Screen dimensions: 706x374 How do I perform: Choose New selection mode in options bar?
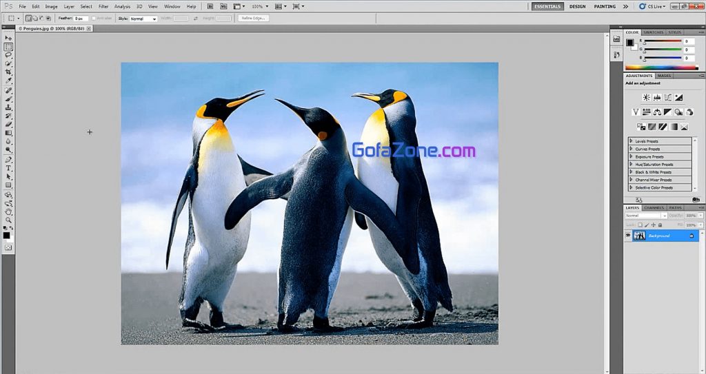pyautogui.click(x=29, y=19)
